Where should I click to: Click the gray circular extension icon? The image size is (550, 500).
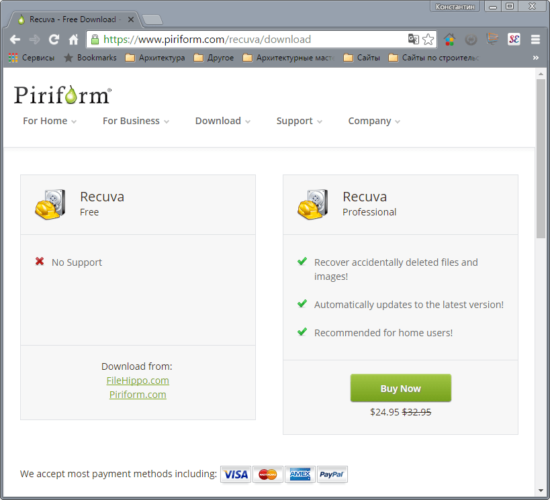(x=471, y=40)
